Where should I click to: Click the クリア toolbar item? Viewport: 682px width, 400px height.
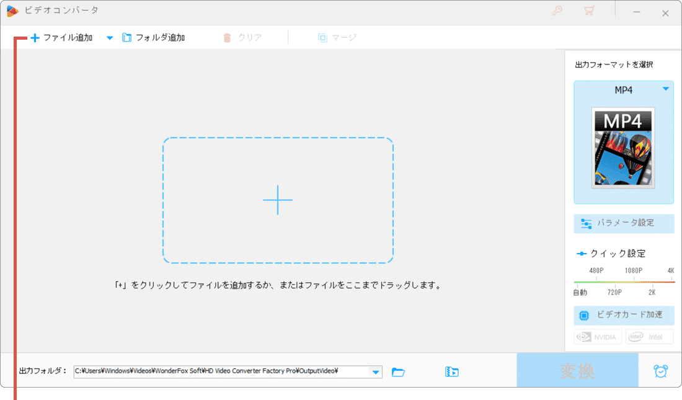click(242, 38)
